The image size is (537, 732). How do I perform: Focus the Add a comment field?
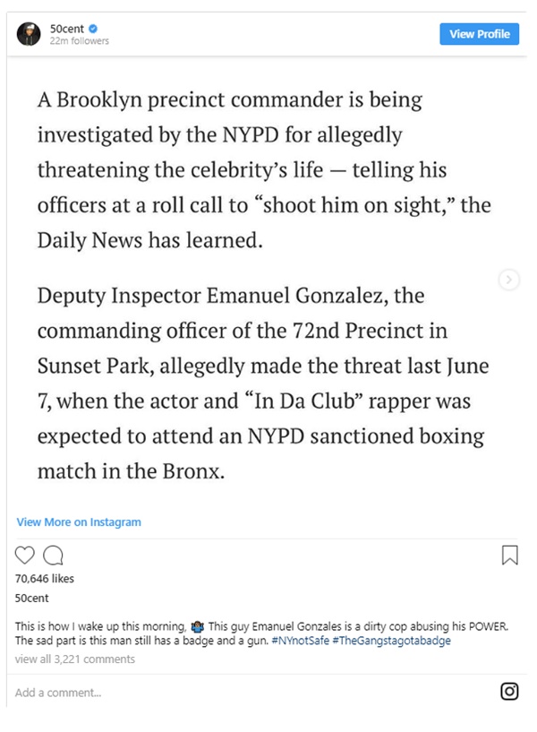[179, 692]
